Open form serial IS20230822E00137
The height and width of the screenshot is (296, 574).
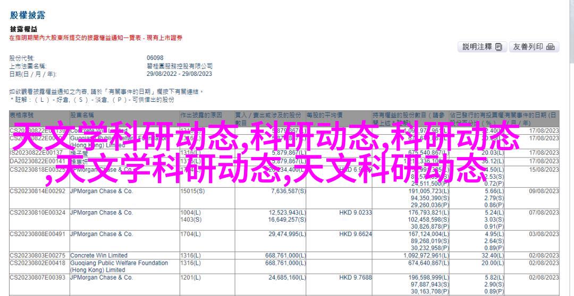pos(36,153)
